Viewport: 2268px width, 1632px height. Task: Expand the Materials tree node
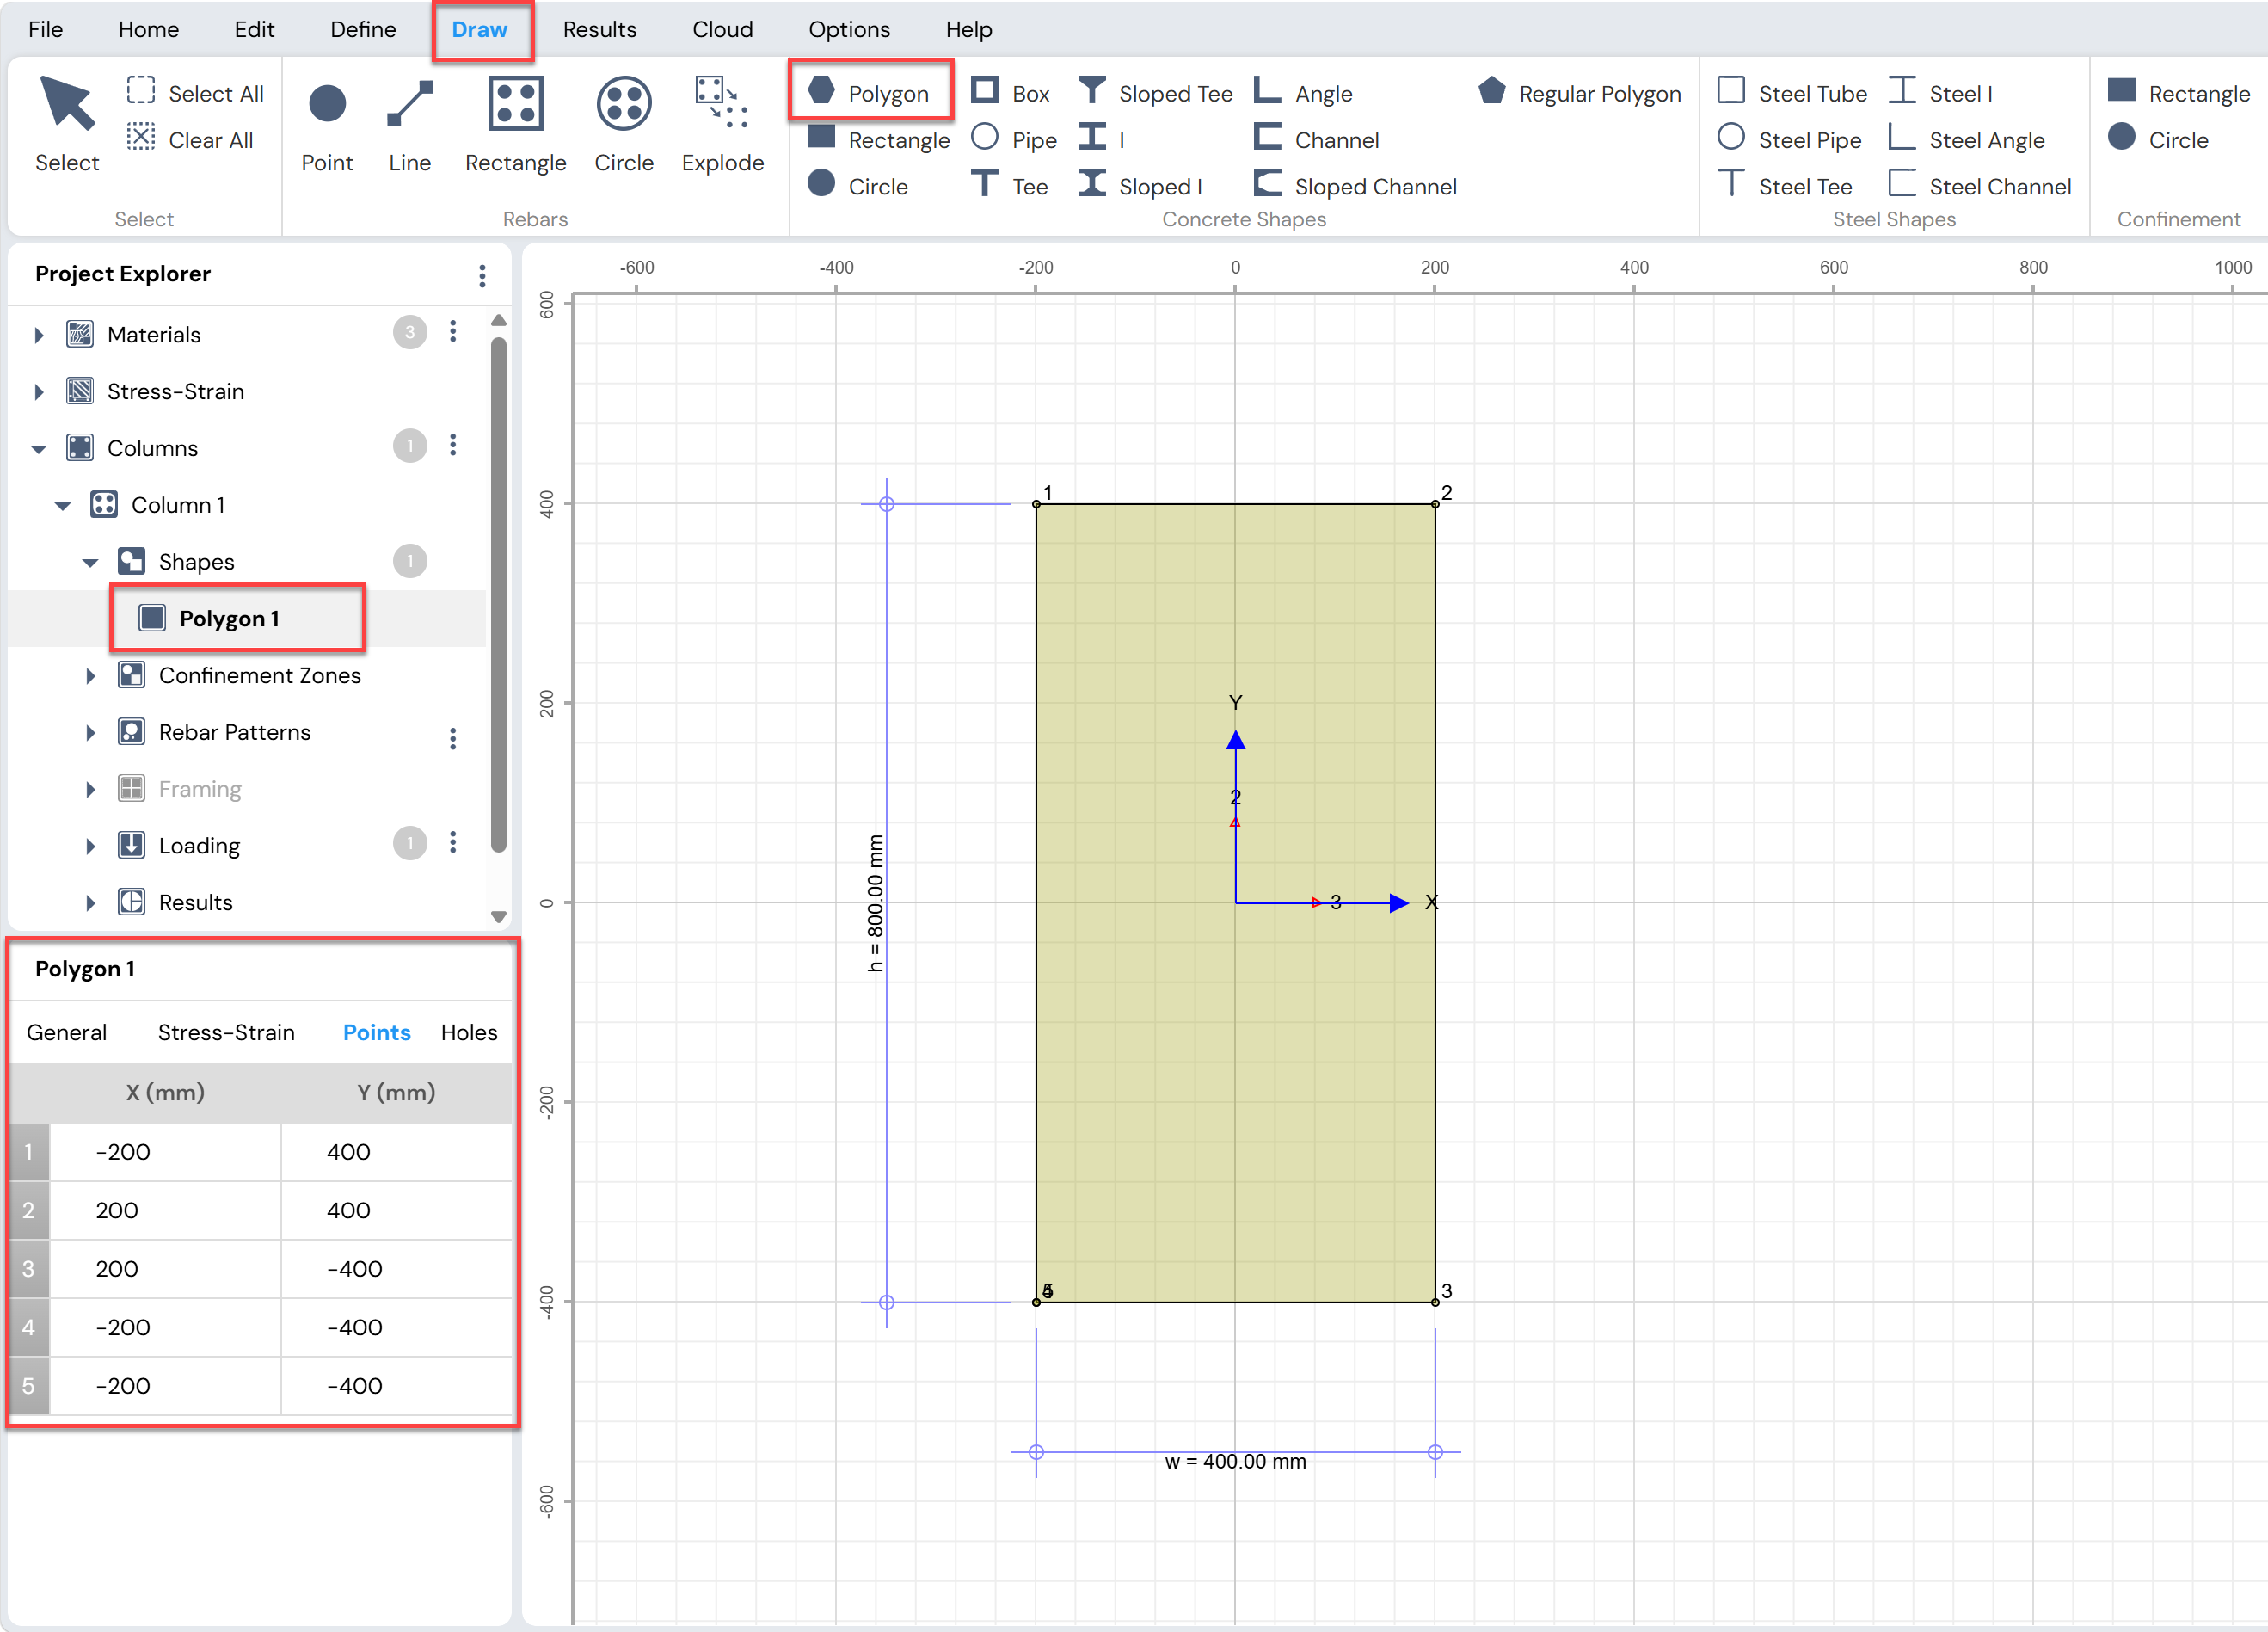pos(39,335)
